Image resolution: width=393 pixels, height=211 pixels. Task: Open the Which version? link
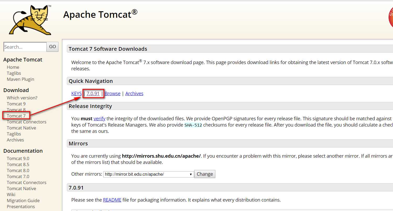coord(22,98)
